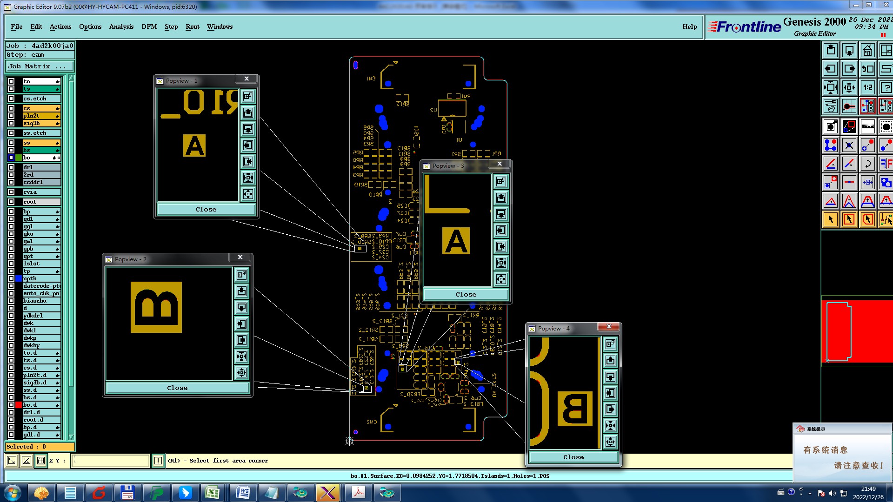Open the Job Matrix panel
893x502 pixels.
pyautogui.click(x=40, y=66)
